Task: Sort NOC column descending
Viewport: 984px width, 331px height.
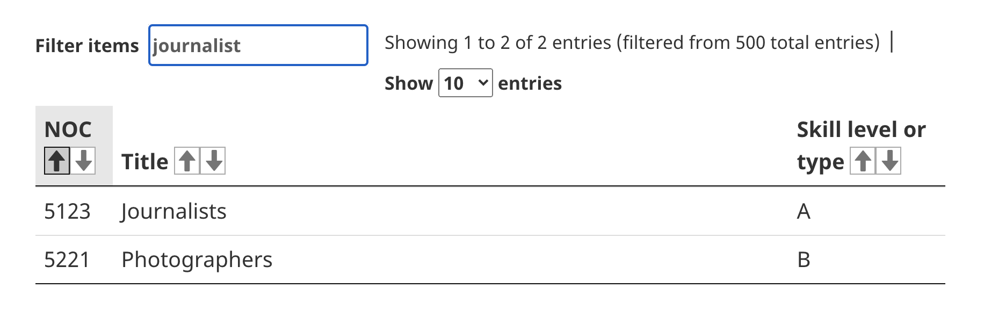Action: (83, 161)
